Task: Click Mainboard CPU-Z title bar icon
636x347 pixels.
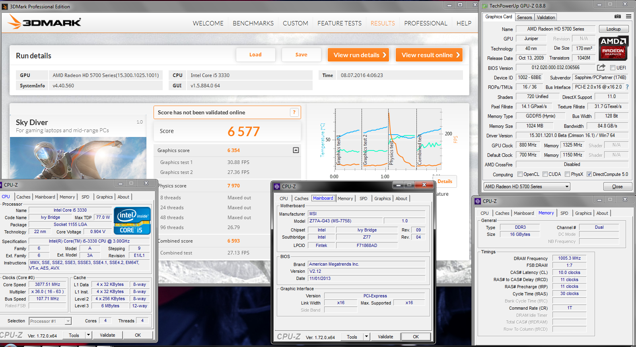Action: pyautogui.click(x=277, y=186)
